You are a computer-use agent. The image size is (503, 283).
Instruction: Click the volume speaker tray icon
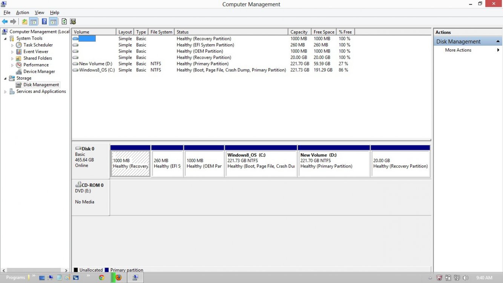[466, 278]
